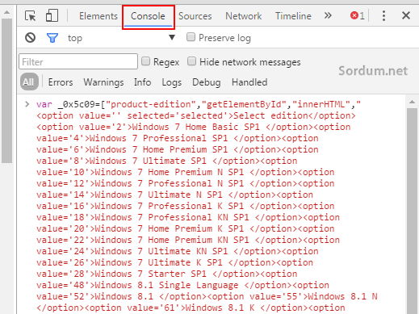Enable the Preserve log checkbox

(x=191, y=37)
